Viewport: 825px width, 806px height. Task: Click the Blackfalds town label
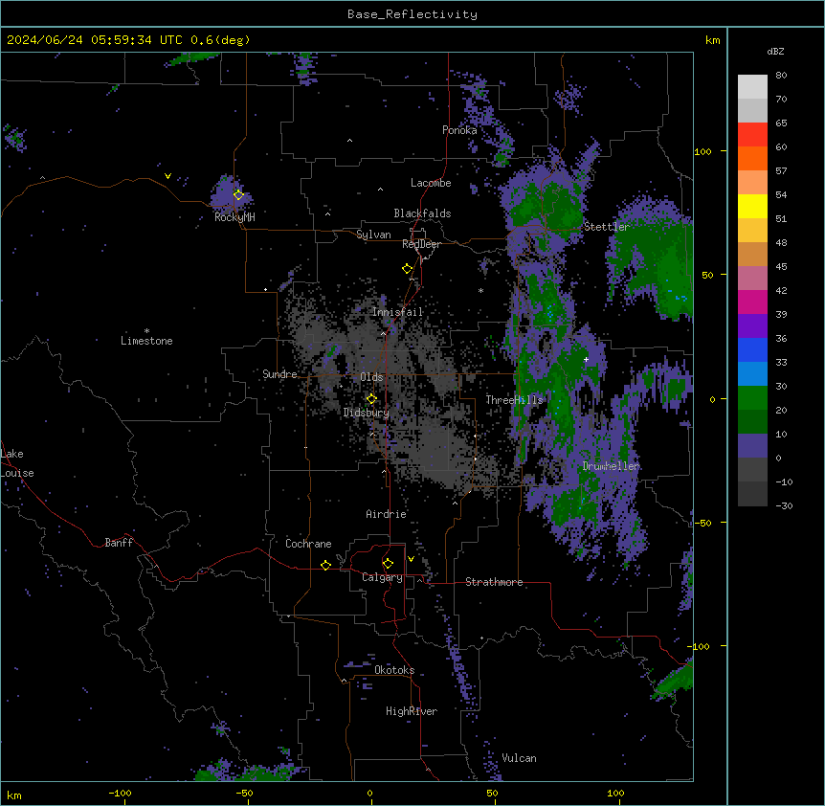pos(422,213)
